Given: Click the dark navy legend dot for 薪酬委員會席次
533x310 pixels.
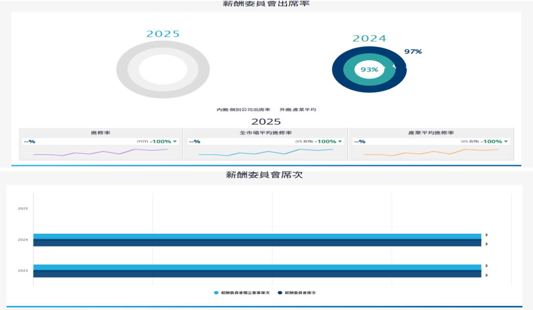Looking at the screenshot, I should pyautogui.click(x=280, y=293).
